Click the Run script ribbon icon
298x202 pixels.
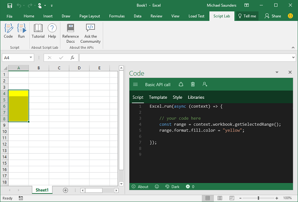pos(21,31)
